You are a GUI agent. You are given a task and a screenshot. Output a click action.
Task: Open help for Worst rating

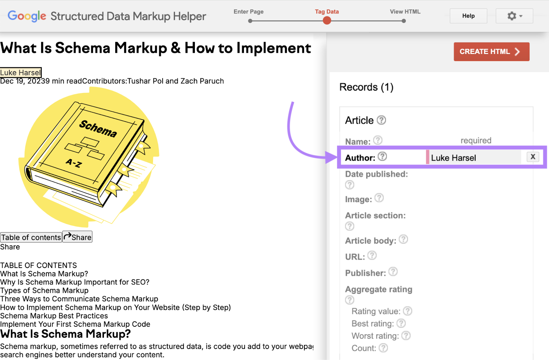pyautogui.click(x=406, y=336)
